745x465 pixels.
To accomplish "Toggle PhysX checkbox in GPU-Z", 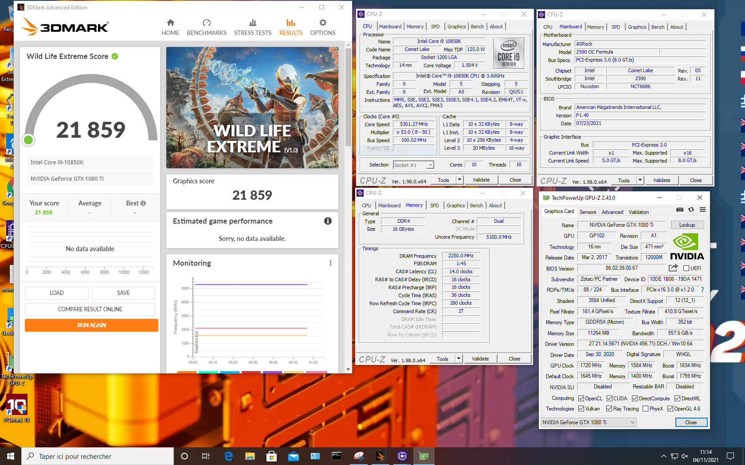I will coord(645,409).
